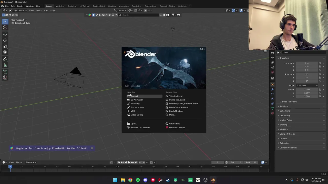Click Donate to Blender
The image size is (328, 184).
(x=177, y=128)
